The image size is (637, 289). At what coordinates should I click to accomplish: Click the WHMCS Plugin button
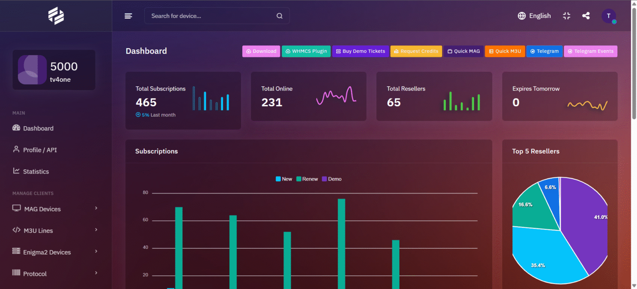point(306,51)
